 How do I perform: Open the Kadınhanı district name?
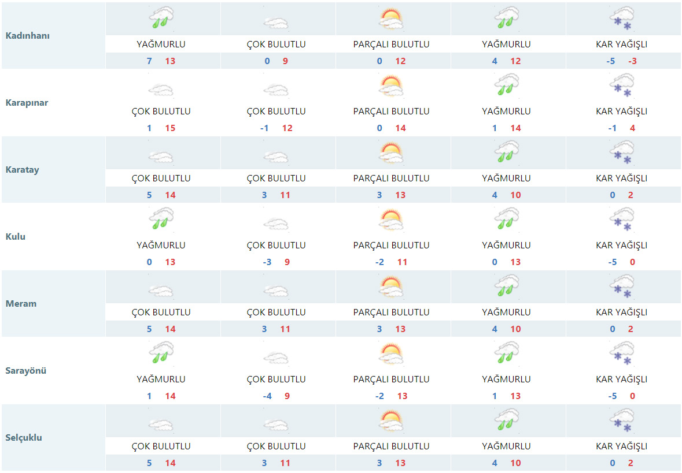[27, 36]
